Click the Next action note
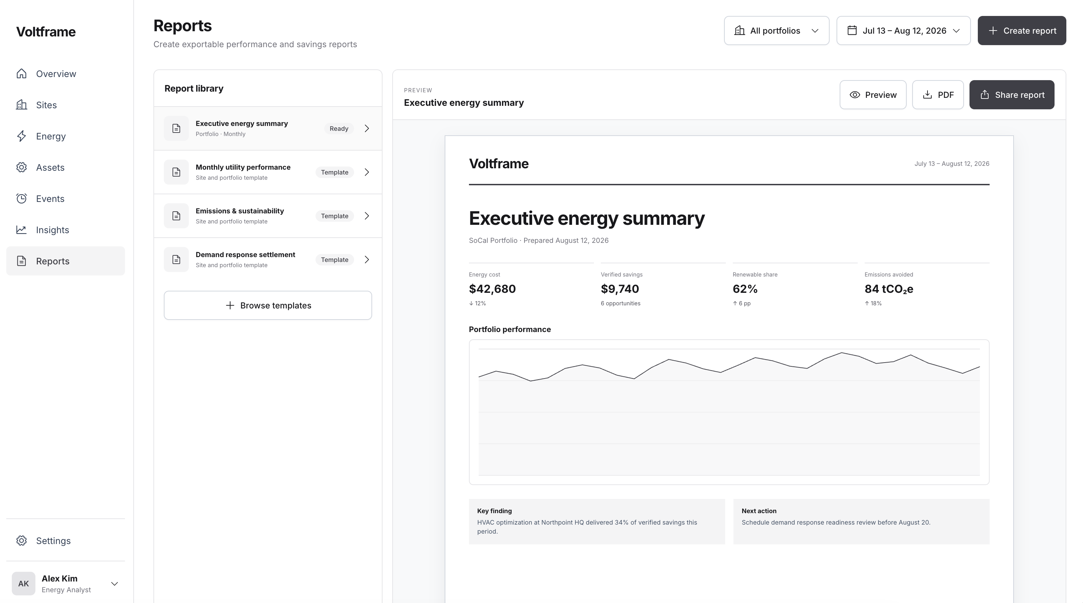1083x603 pixels. pyautogui.click(x=861, y=521)
